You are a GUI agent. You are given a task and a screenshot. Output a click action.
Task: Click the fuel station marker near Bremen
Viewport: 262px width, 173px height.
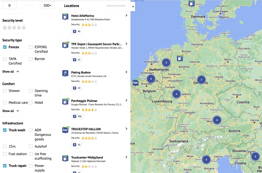click(x=180, y=58)
